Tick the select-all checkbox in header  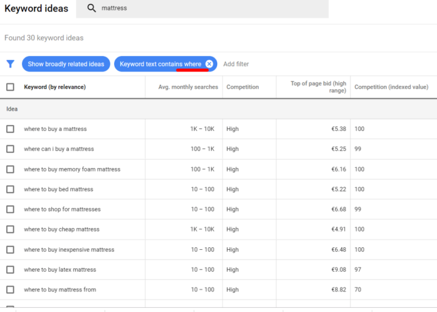[x=10, y=87]
